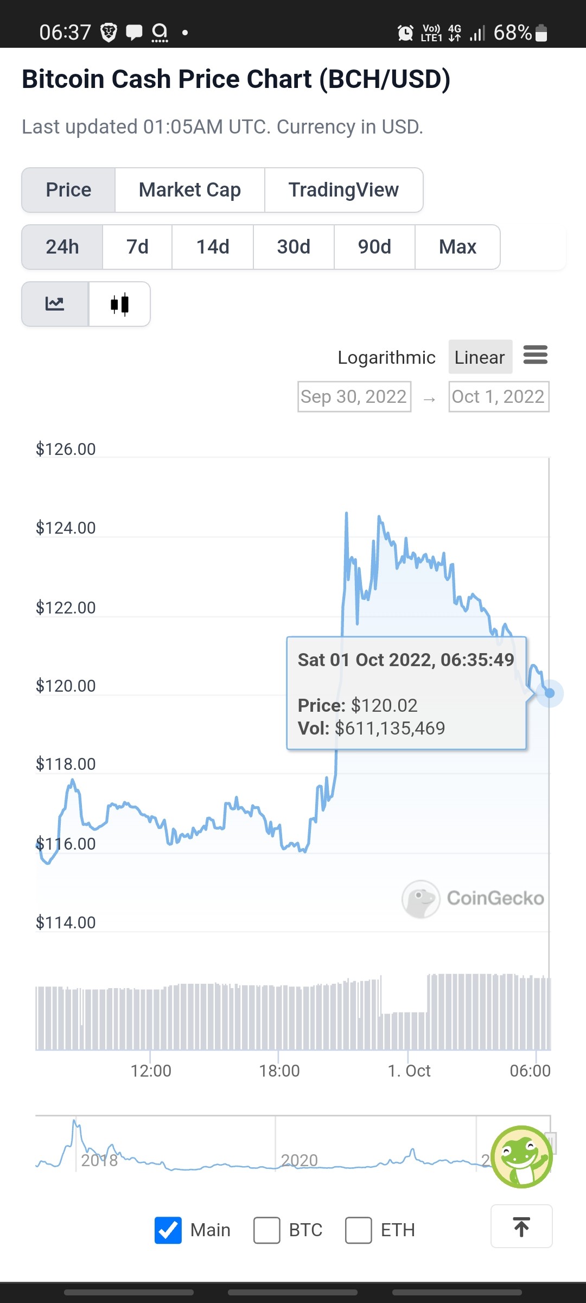Image resolution: width=586 pixels, height=1303 pixels.
Task: Enable the ETH comparison checkbox
Action: point(359,1230)
